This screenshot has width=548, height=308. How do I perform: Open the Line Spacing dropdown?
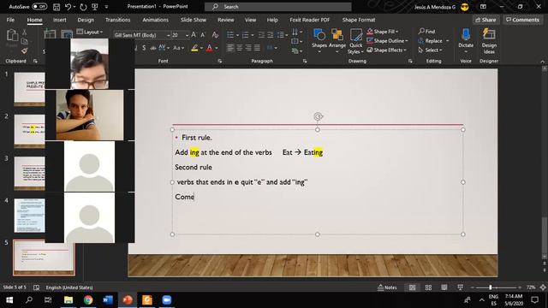[x=282, y=35]
